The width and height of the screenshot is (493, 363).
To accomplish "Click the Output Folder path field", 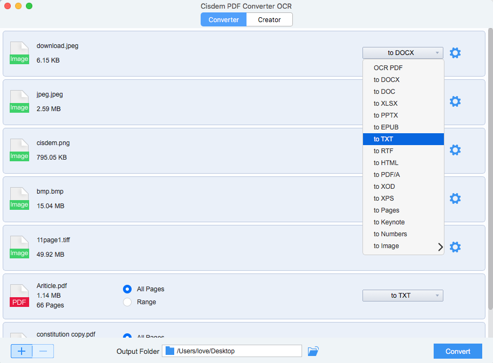I will [232, 351].
